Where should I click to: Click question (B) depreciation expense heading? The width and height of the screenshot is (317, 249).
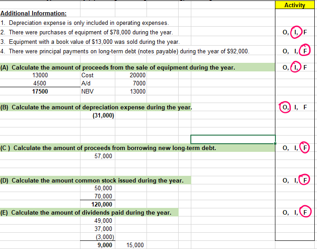pyautogui.click(x=95, y=107)
